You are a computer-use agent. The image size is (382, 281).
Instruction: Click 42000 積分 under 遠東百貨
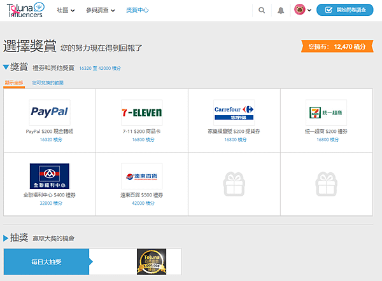coord(143,203)
